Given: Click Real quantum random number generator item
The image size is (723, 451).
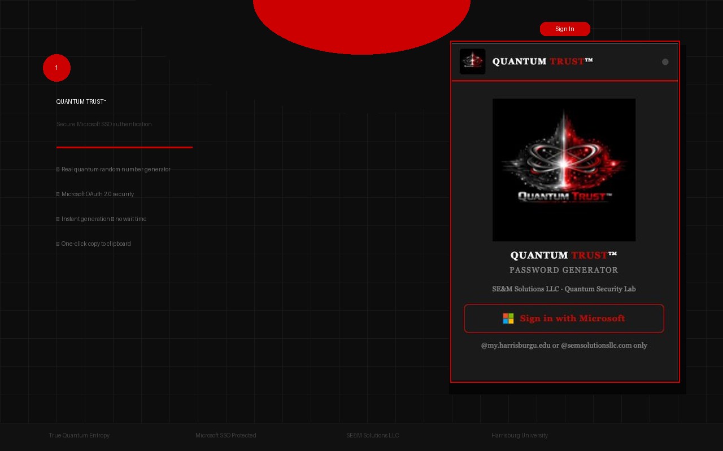Looking at the screenshot, I should (x=114, y=169).
